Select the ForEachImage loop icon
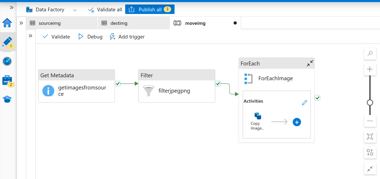Screen dimensions: 380x179 tap(248, 79)
